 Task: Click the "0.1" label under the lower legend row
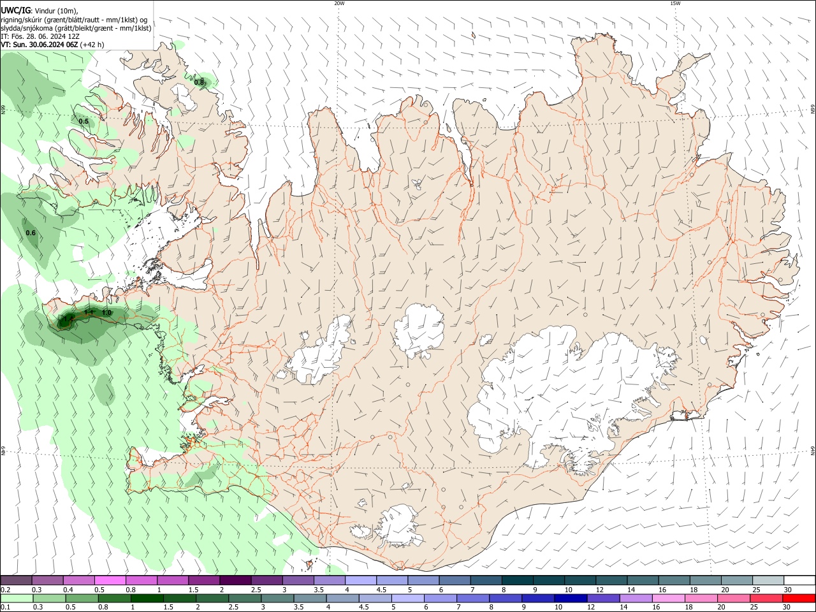(x=6, y=607)
